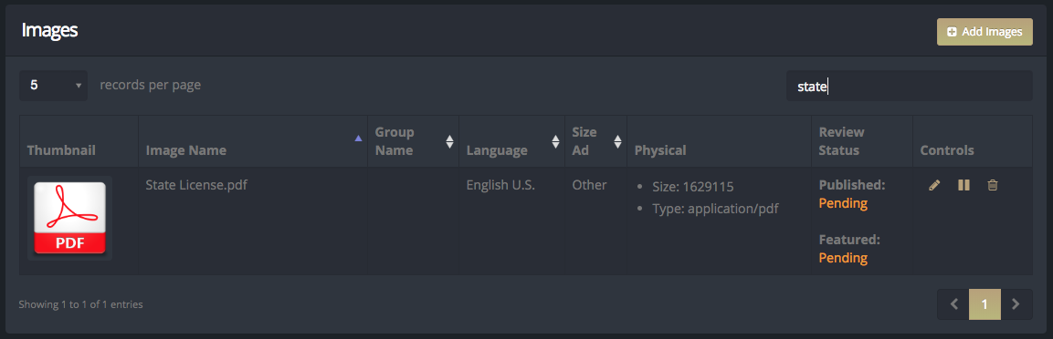Click "Showing 1 to 1 of 1 entries" text
This screenshot has height=339, width=1053.
pos(80,304)
